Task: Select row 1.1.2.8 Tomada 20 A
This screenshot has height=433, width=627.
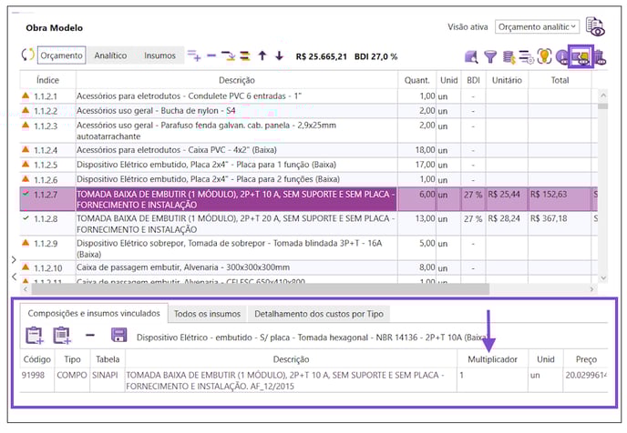Action: click(x=308, y=224)
